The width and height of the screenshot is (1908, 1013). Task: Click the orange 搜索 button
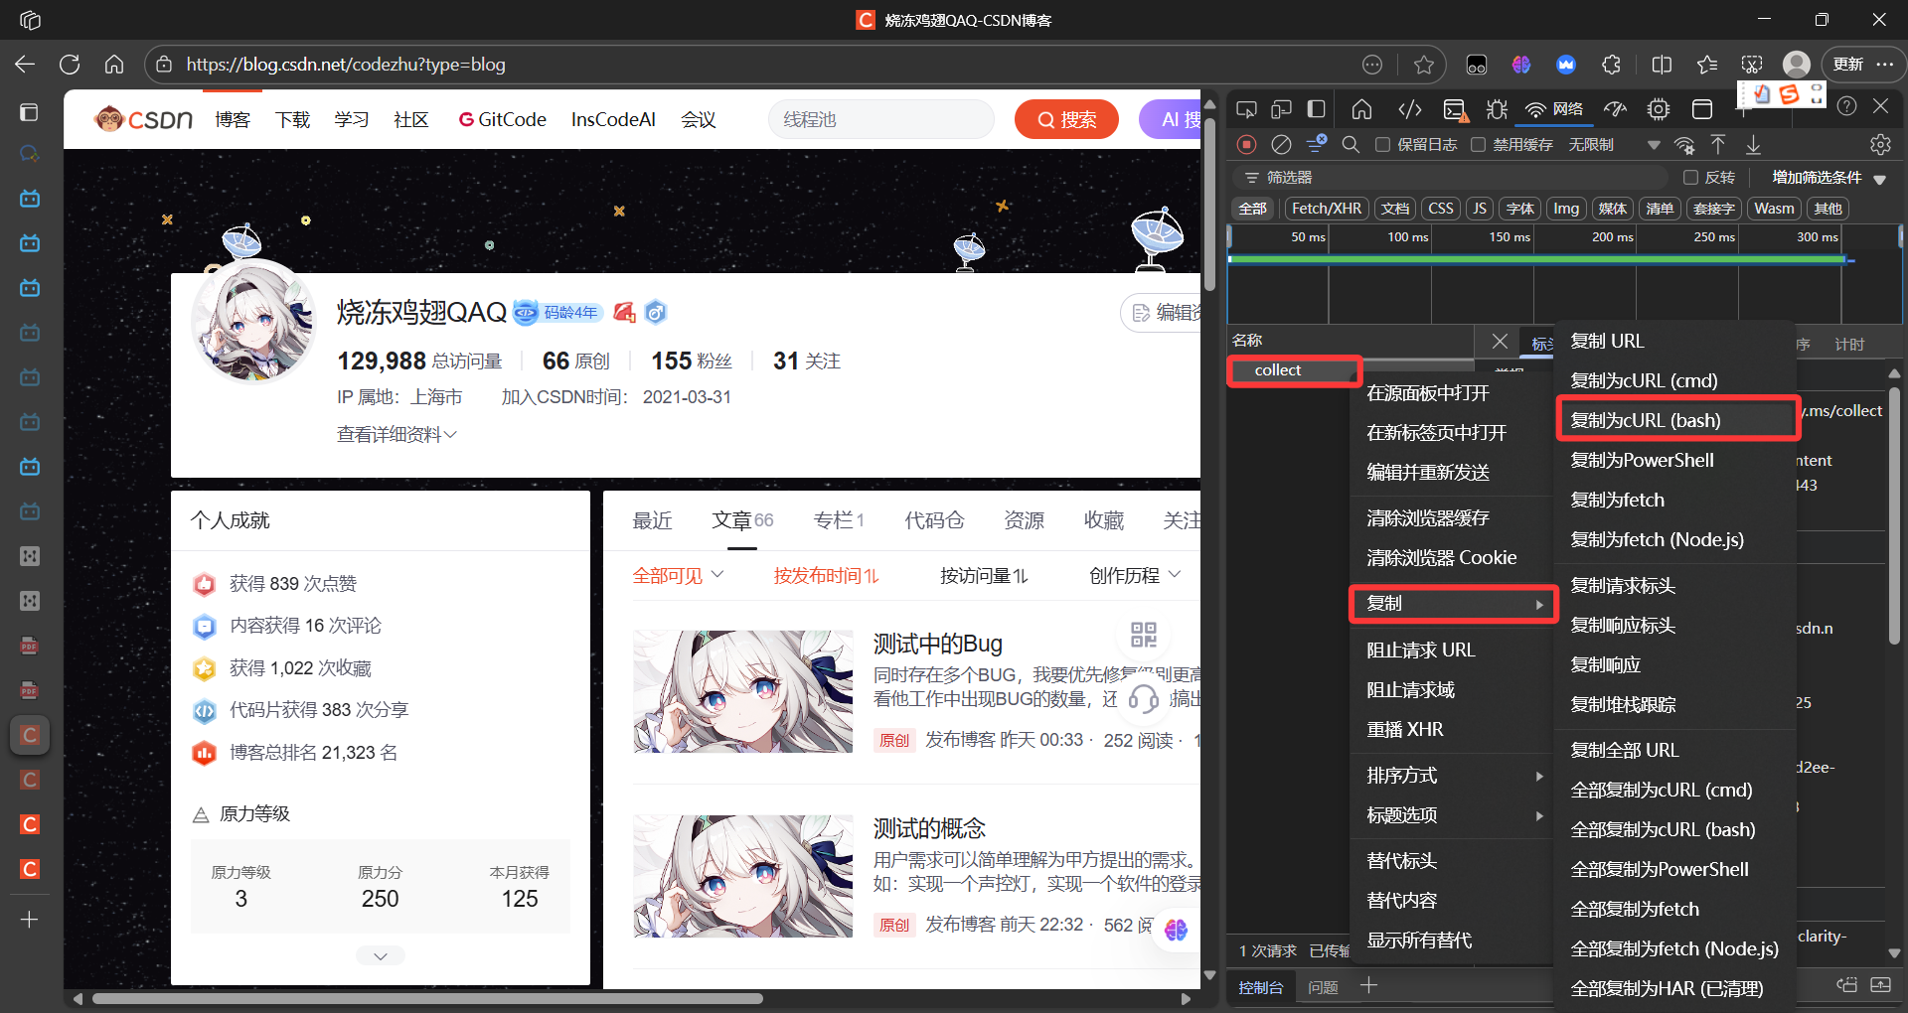point(1066,120)
